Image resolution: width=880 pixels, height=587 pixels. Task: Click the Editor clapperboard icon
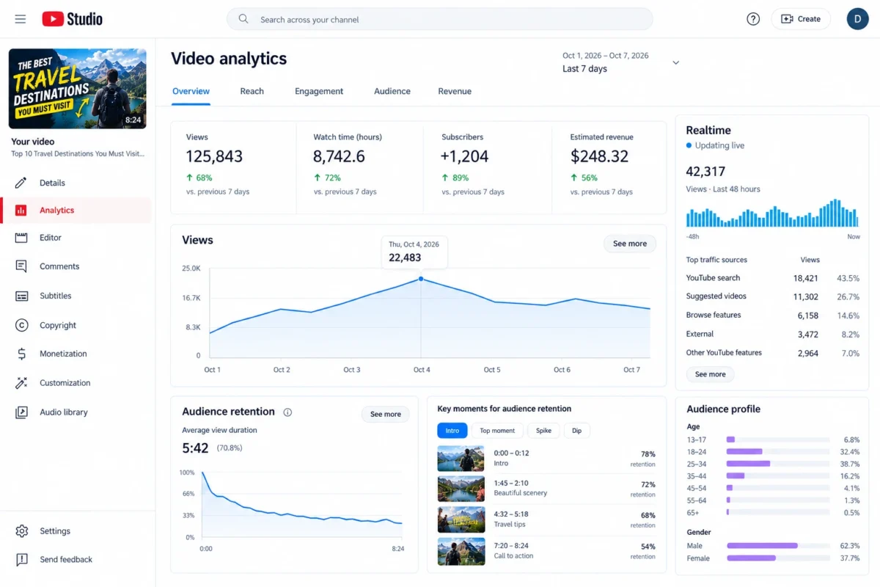tap(21, 238)
